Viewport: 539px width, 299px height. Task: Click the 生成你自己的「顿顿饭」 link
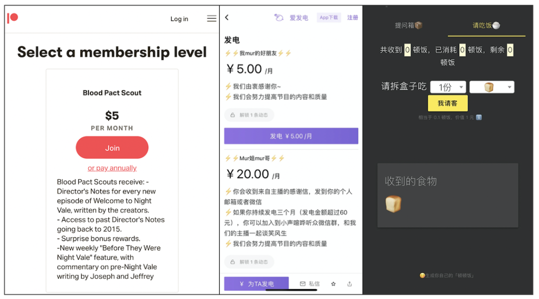click(x=447, y=276)
